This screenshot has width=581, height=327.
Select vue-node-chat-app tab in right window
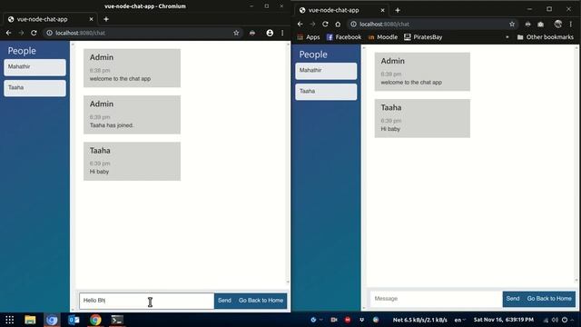tap(341, 10)
